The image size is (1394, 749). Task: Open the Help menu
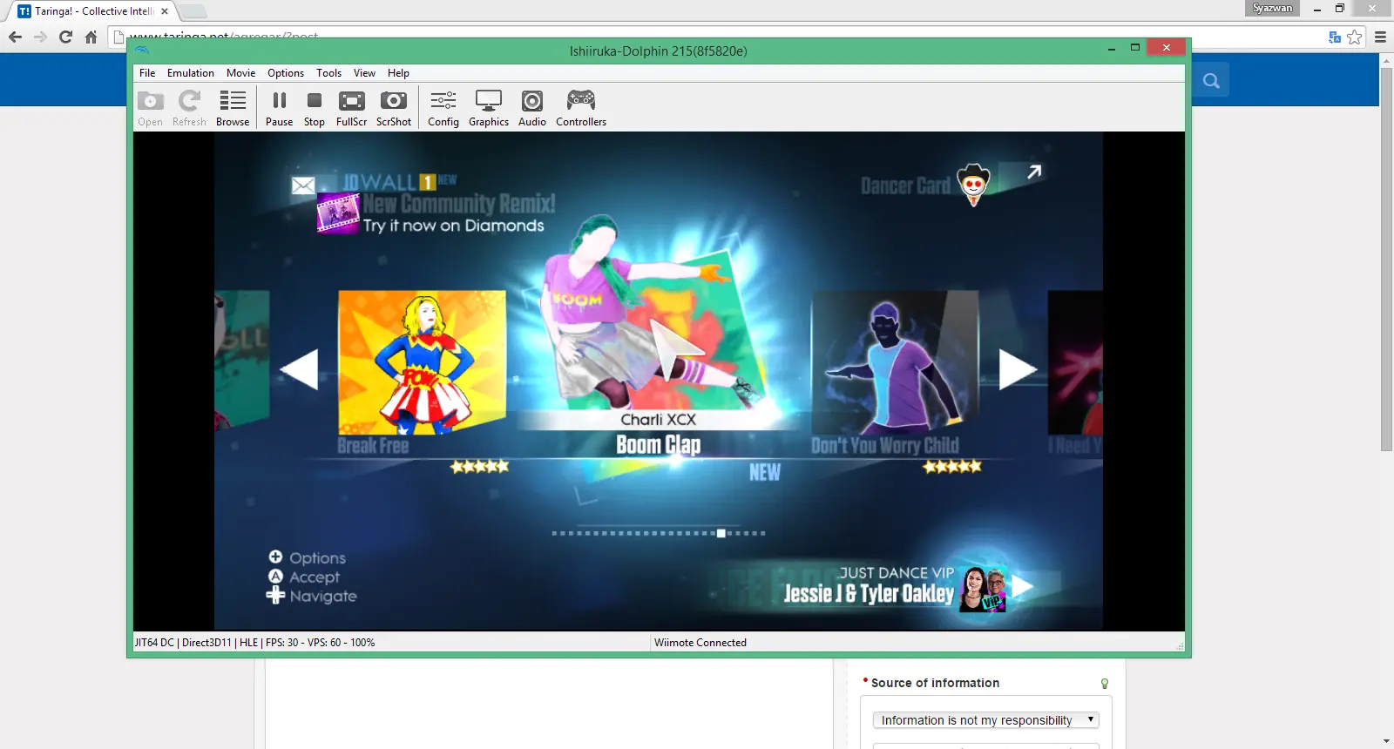398,73
